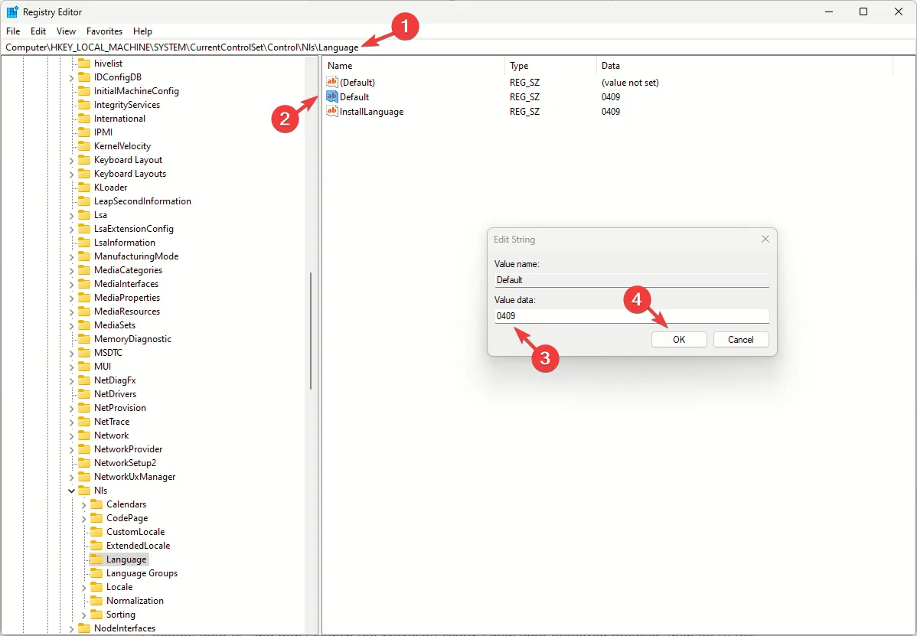Image resolution: width=917 pixels, height=636 pixels.
Task: Click the CustomLocale folder icon
Action: [96, 532]
